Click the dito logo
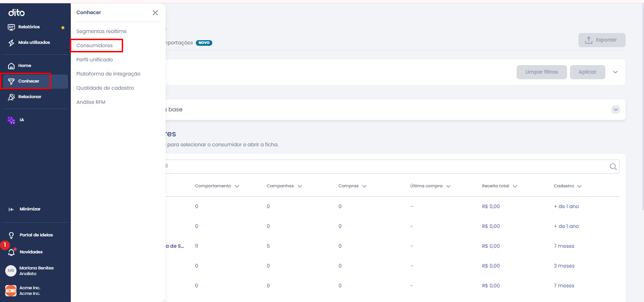Viewport: 644px width, 302px height. (x=17, y=13)
